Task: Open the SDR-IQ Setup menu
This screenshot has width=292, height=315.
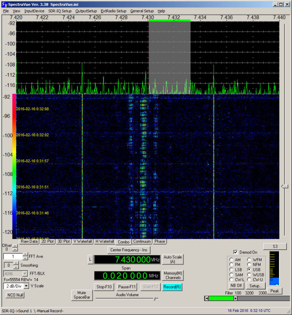Action: [60, 11]
